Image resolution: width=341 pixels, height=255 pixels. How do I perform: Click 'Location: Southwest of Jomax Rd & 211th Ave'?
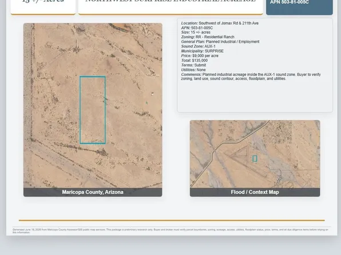click(x=220, y=23)
